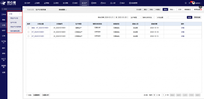
Task: Open the notification bell
Action: pos(189,3)
